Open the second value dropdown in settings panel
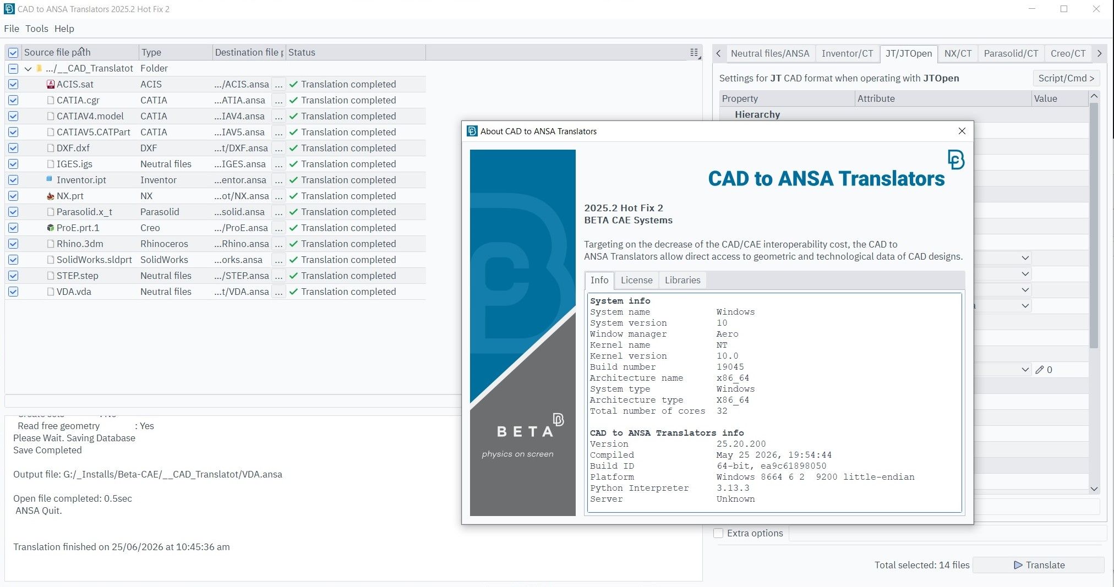Screen dimensions: 1114x587 pos(1025,274)
